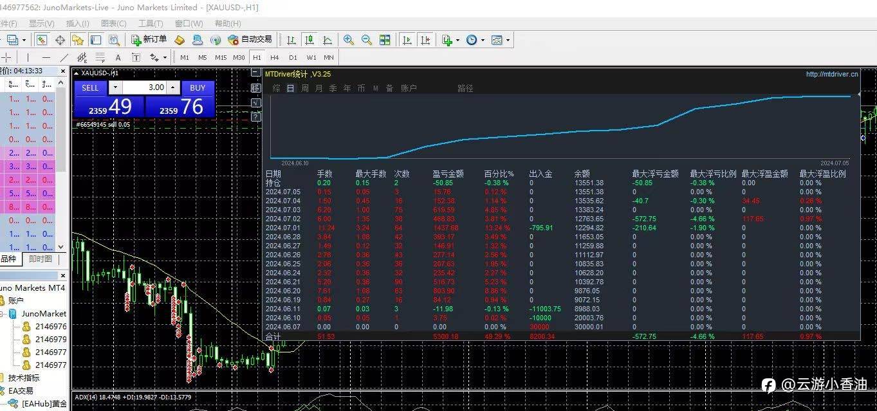This screenshot has width=877, height=411.
Task: Open the http://mtdriver.cn link
Action: pyautogui.click(x=832, y=75)
